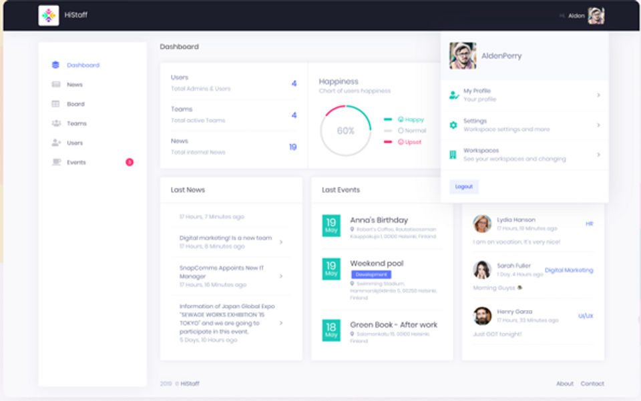Click the Users sidebar icon
The image size is (641, 401).
tap(56, 143)
